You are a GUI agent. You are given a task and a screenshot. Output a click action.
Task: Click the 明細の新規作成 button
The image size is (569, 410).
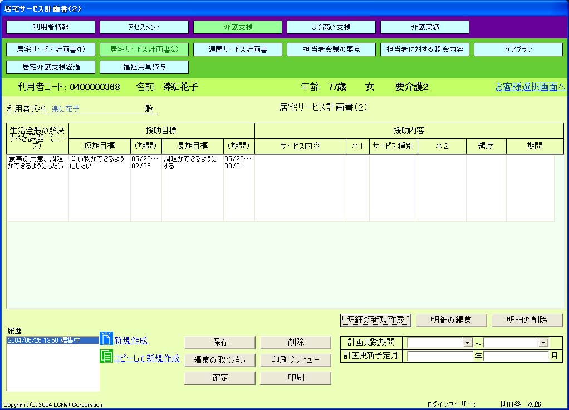pyautogui.click(x=376, y=320)
